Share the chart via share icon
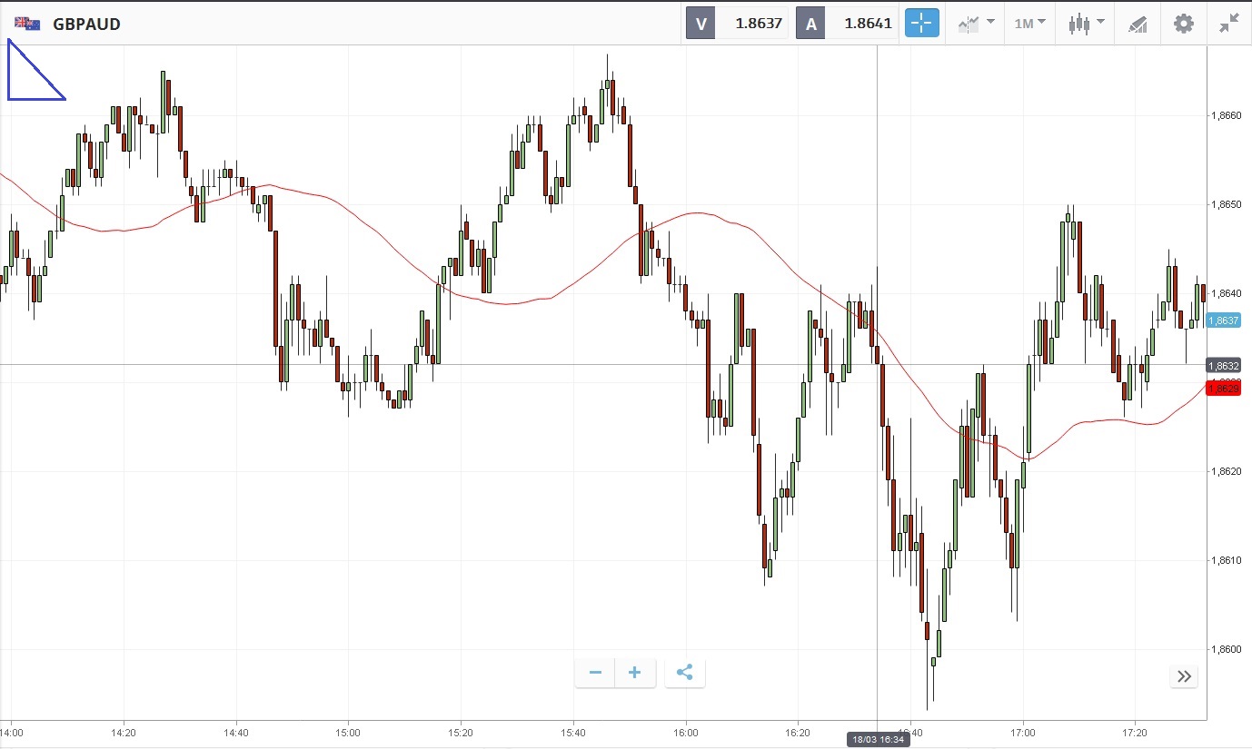This screenshot has width=1252, height=749. click(685, 673)
